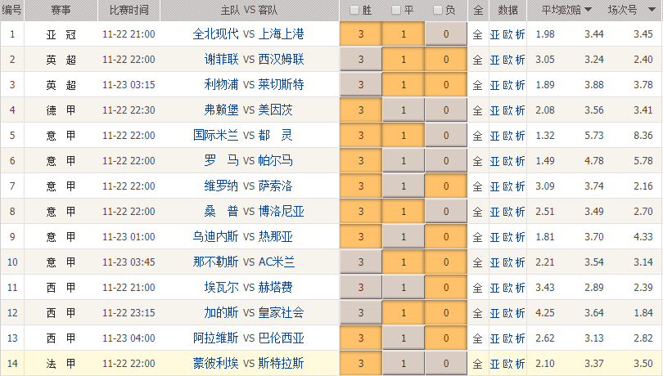
Task: Open 亚 data link for 全北现代 match
Action: coord(494,34)
